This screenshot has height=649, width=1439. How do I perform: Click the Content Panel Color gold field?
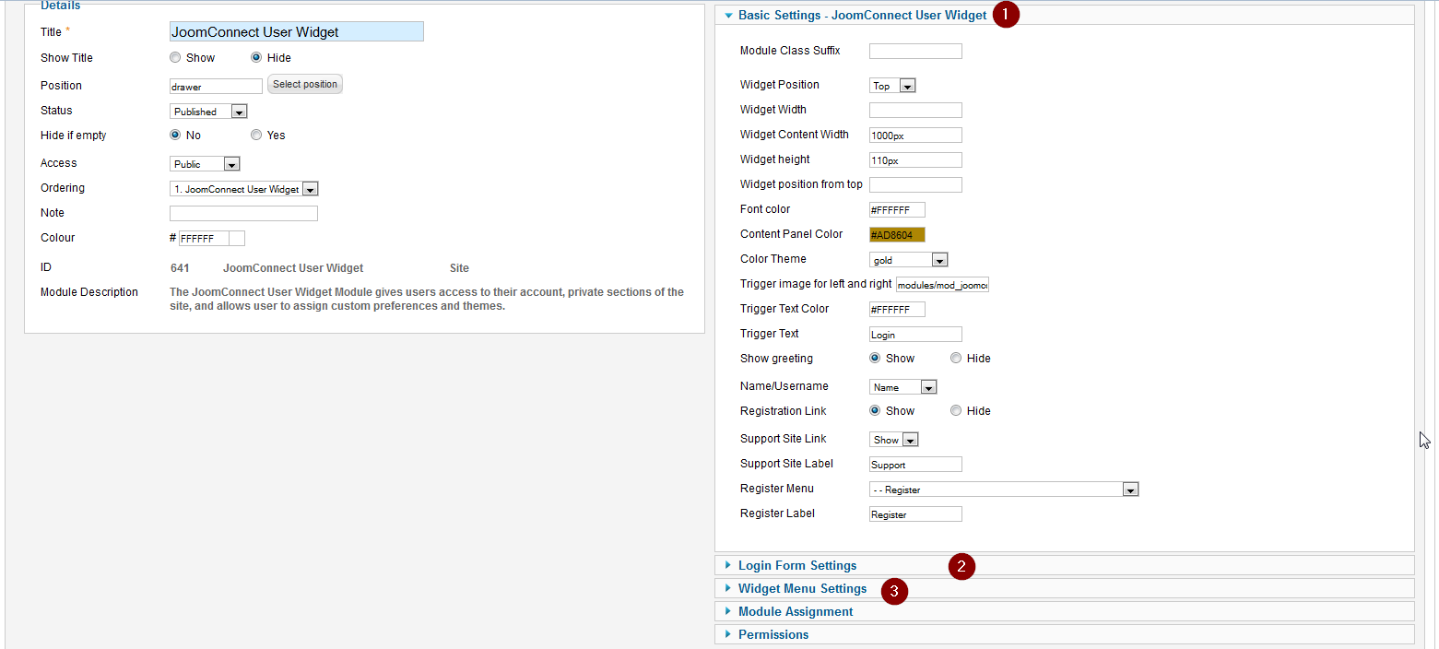coord(897,234)
